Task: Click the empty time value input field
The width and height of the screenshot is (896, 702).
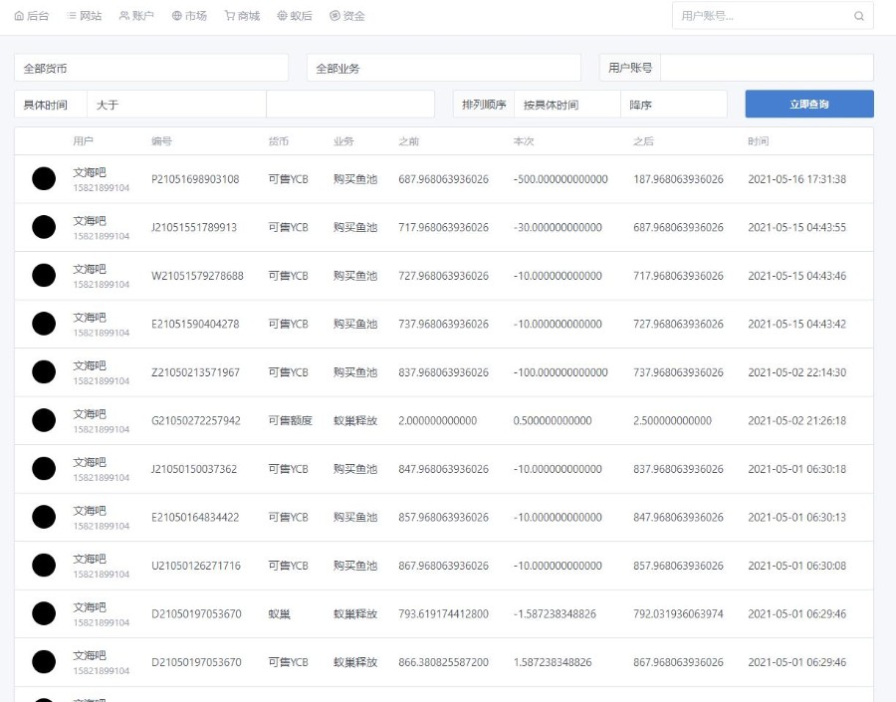Action: click(x=349, y=105)
